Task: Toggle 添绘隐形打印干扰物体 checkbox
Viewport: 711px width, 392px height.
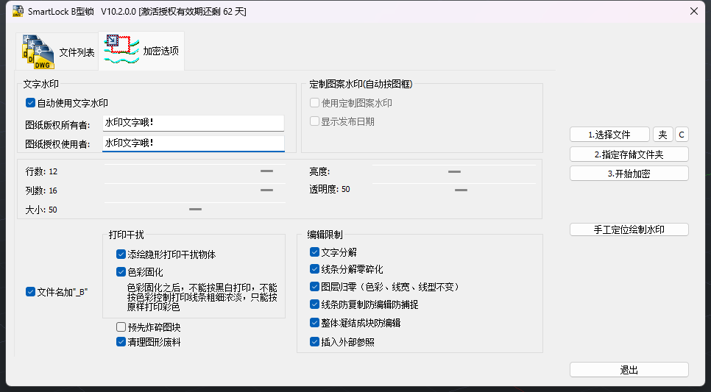Action: tap(121, 254)
